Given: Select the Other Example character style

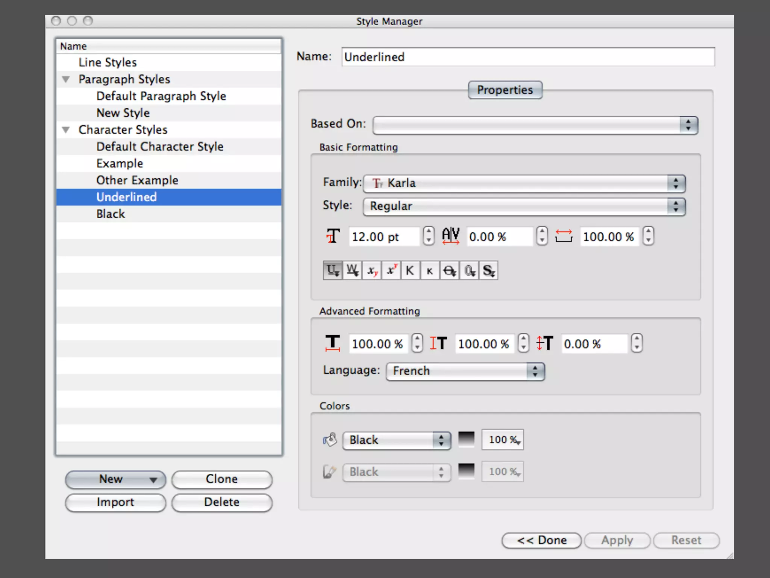Looking at the screenshot, I should (137, 180).
